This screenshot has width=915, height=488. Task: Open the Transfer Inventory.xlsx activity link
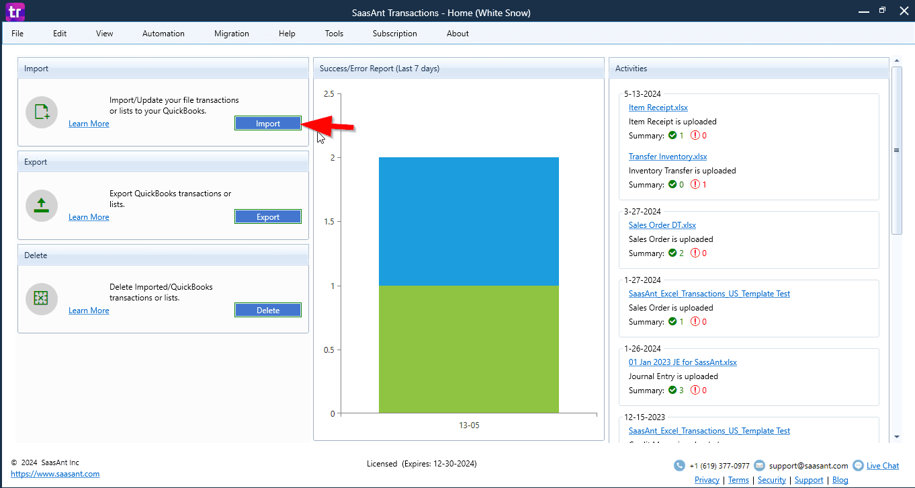668,157
